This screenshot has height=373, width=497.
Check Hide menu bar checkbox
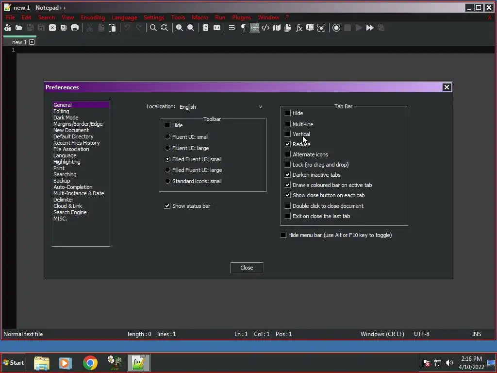283,235
